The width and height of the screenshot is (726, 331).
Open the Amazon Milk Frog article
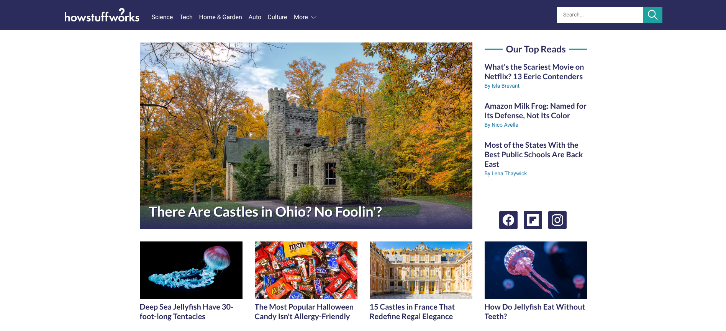535,111
